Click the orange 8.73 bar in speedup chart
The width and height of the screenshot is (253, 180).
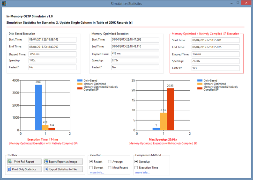[x=164, y=122]
